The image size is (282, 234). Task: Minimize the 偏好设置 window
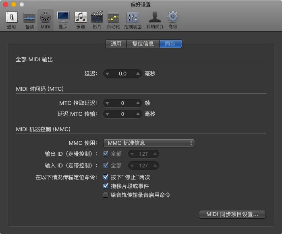pyautogui.click(x=14, y=4)
